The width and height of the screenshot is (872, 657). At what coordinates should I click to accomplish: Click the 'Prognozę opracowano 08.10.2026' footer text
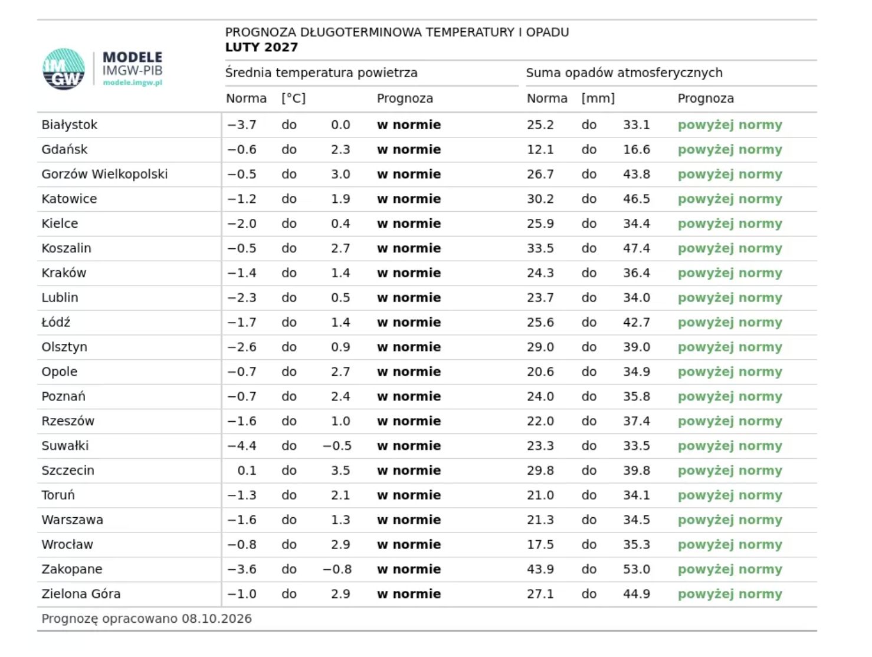146,619
